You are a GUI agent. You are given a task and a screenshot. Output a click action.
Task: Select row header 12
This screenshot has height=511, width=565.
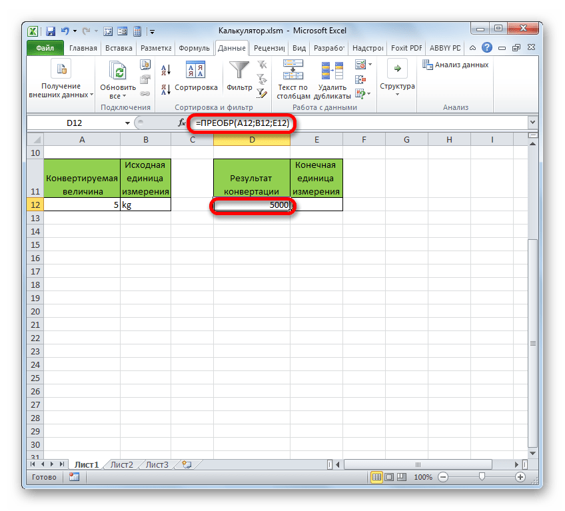(x=35, y=205)
